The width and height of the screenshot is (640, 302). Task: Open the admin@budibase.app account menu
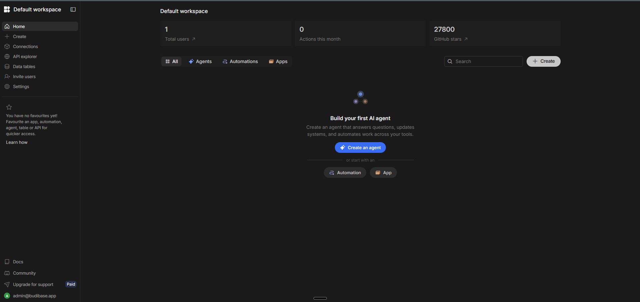34,296
